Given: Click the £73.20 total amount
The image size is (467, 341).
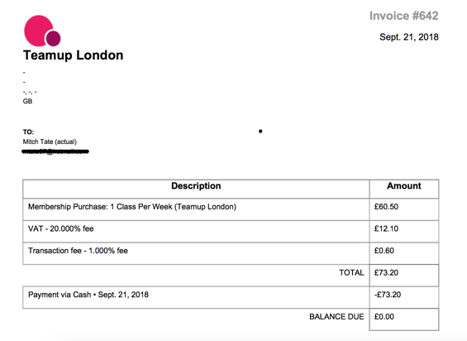Looking at the screenshot, I should tap(386, 272).
